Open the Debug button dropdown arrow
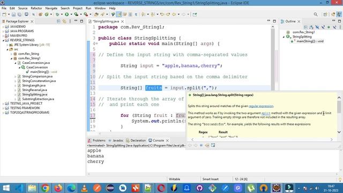The width and height of the screenshot is (343, 193). click(62, 14)
